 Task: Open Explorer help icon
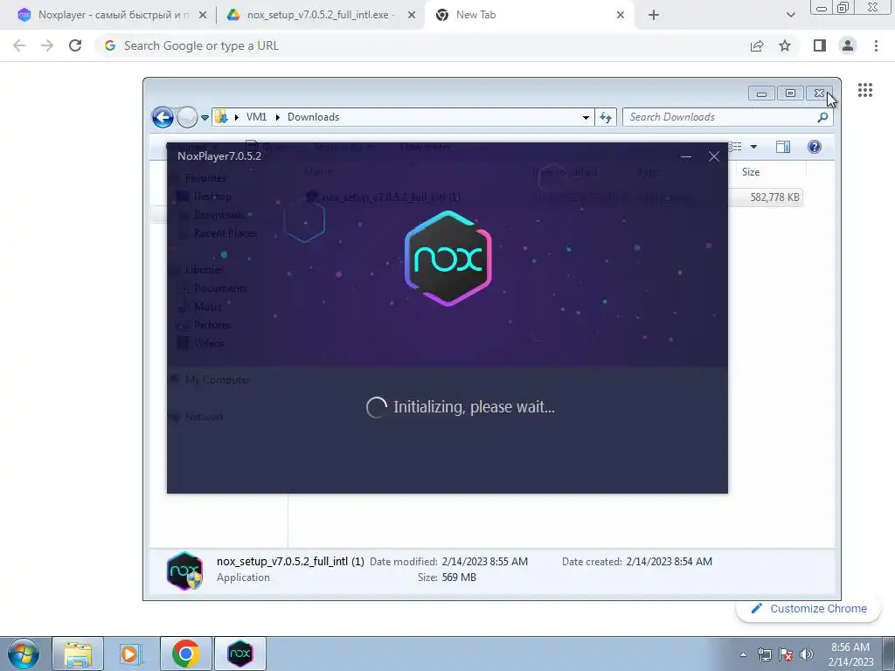[x=815, y=147]
